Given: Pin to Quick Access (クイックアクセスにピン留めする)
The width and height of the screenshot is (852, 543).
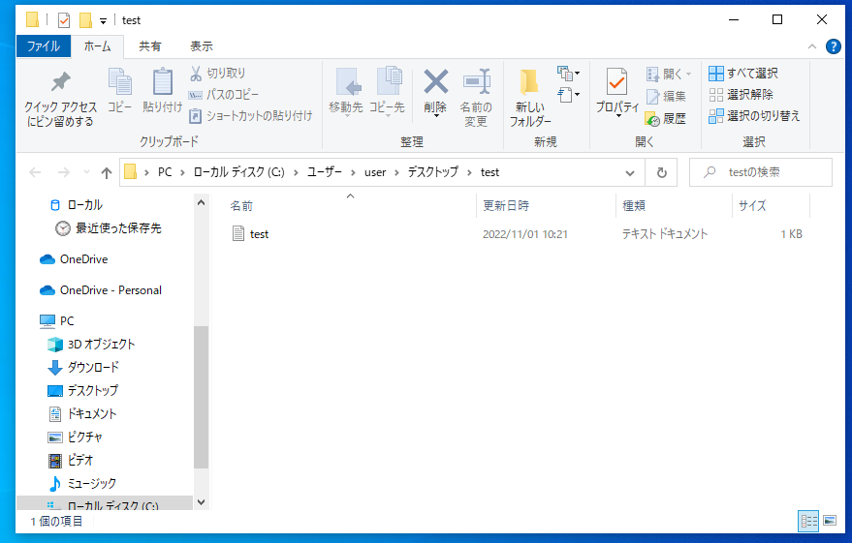Looking at the screenshot, I should click(60, 97).
